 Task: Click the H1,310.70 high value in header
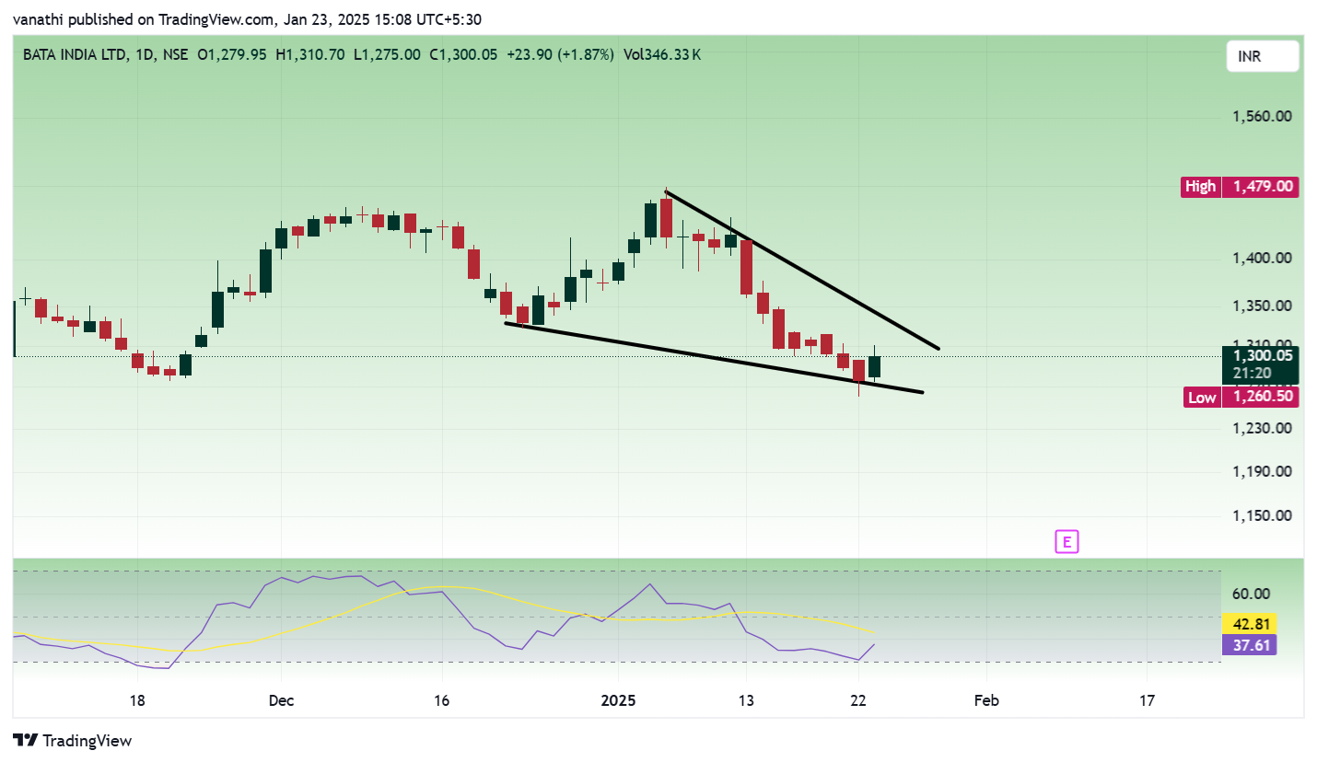point(310,55)
